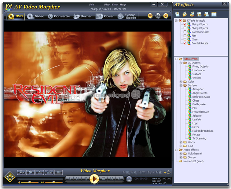The height and width of the screenshot is (189, 231).
Task: Collapse the Video effects group
Action: tap(176, 59)
